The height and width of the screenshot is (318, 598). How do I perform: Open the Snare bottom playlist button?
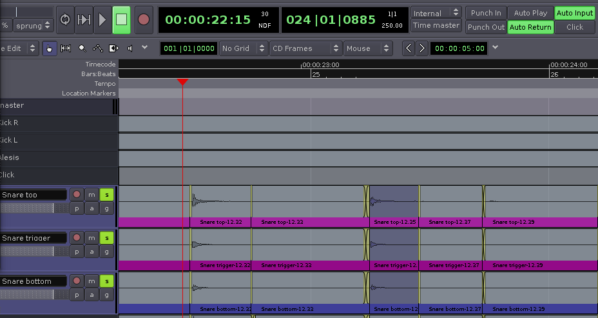point(77,295)
